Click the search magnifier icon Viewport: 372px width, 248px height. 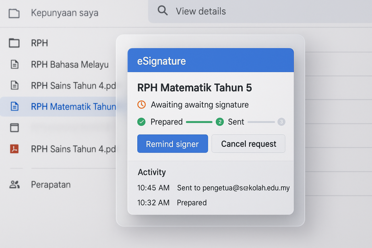[x=162, y=11]
